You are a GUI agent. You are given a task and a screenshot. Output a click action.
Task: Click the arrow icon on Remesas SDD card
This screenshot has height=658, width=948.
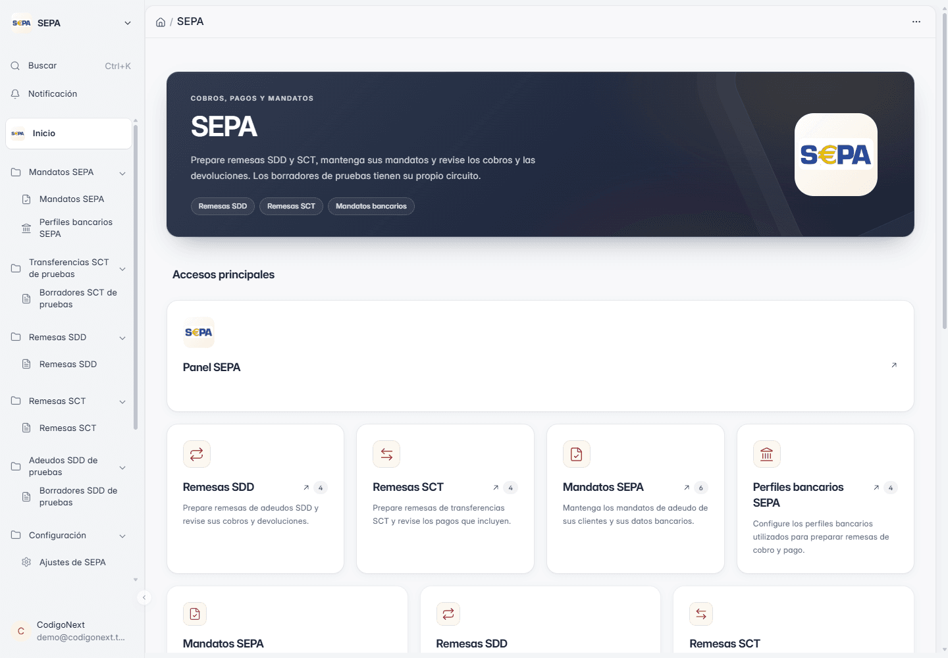coord(306,488)
